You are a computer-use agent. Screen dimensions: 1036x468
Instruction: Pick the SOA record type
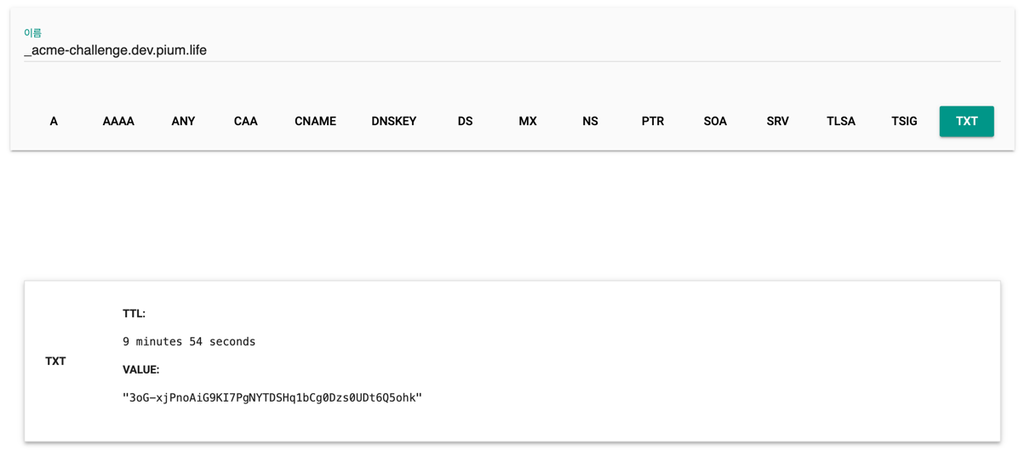click(x=715, y=122)
